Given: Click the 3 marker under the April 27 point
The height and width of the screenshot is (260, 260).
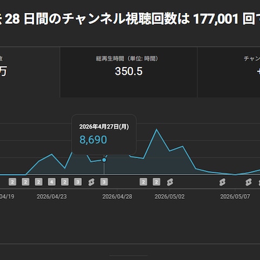Looking at the screenshot, I should point(104,182).
